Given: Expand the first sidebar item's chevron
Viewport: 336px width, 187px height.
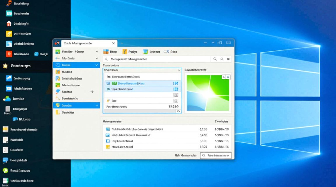Looking at the screenshot, I should [x=97, y=52].
